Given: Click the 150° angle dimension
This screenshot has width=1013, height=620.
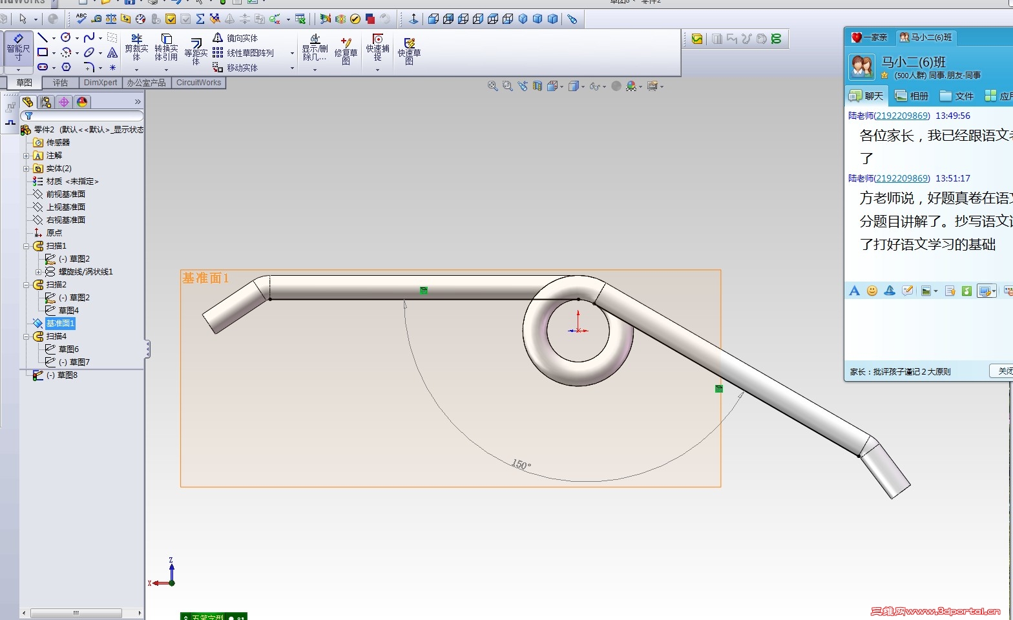Looking at the screenshot, I should 521,464.
